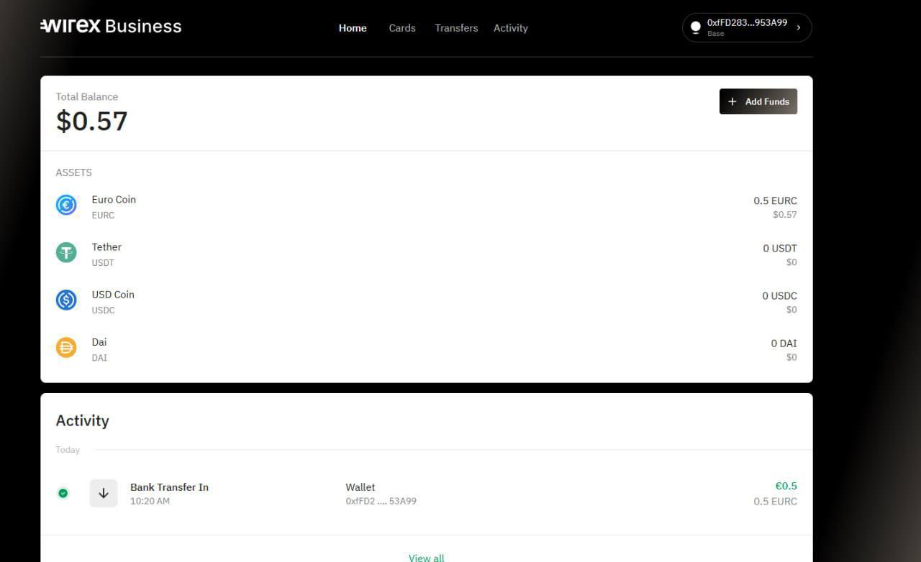This screenshot has width=921, height=562.
Task: Go to the Home tab
Action: (353, 28)
